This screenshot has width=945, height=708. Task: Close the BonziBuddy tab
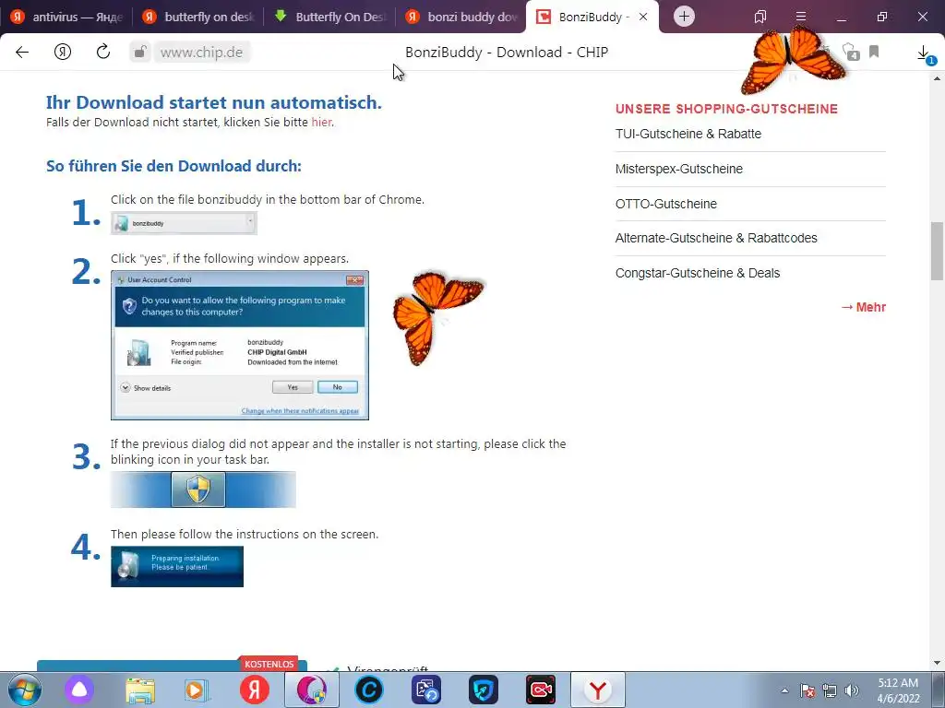coord(643,17)
